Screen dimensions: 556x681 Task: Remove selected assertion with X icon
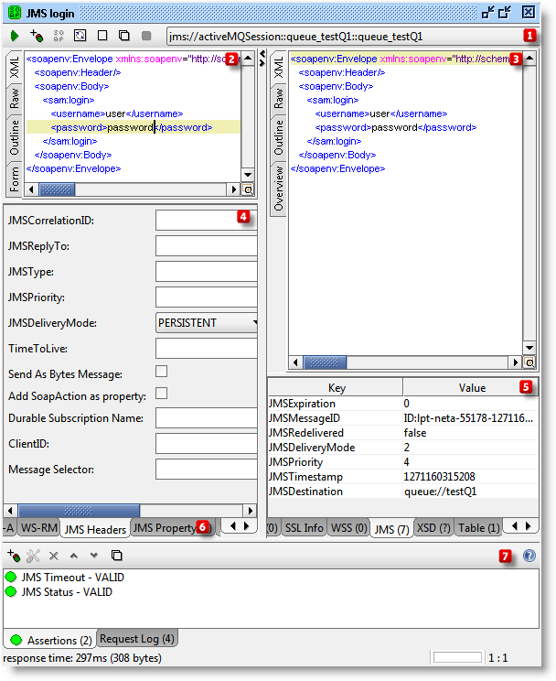coord(54,556)
